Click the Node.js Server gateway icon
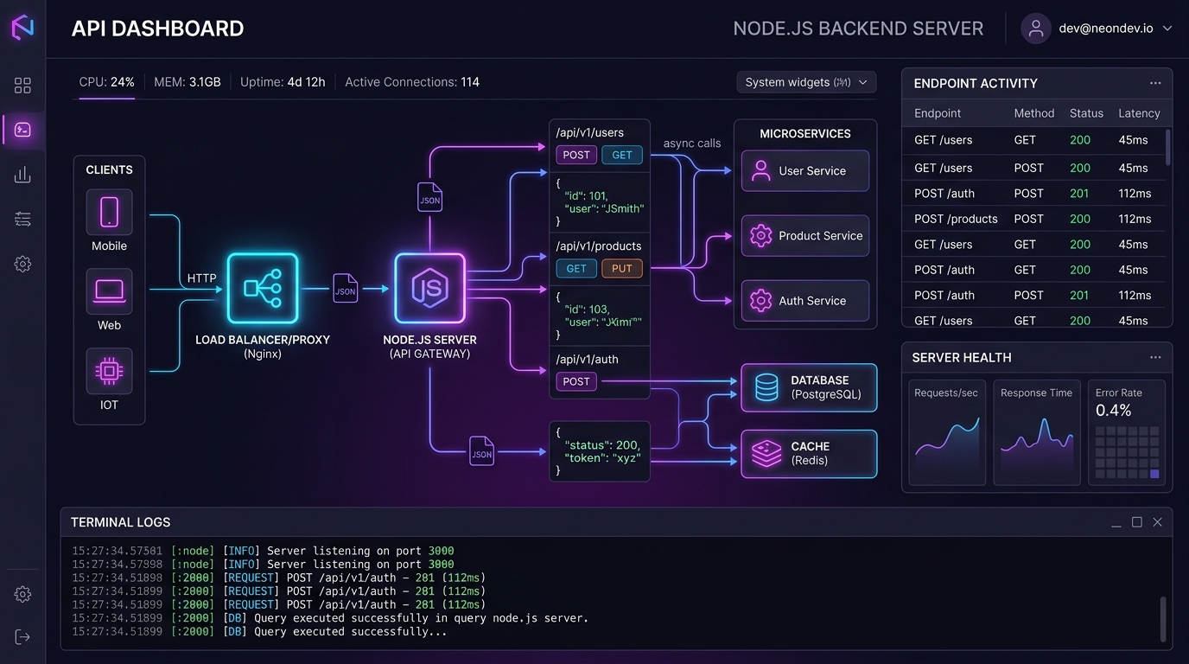Image resolution: width=1189 pixels, height=664 pixels. coord(429,288)
